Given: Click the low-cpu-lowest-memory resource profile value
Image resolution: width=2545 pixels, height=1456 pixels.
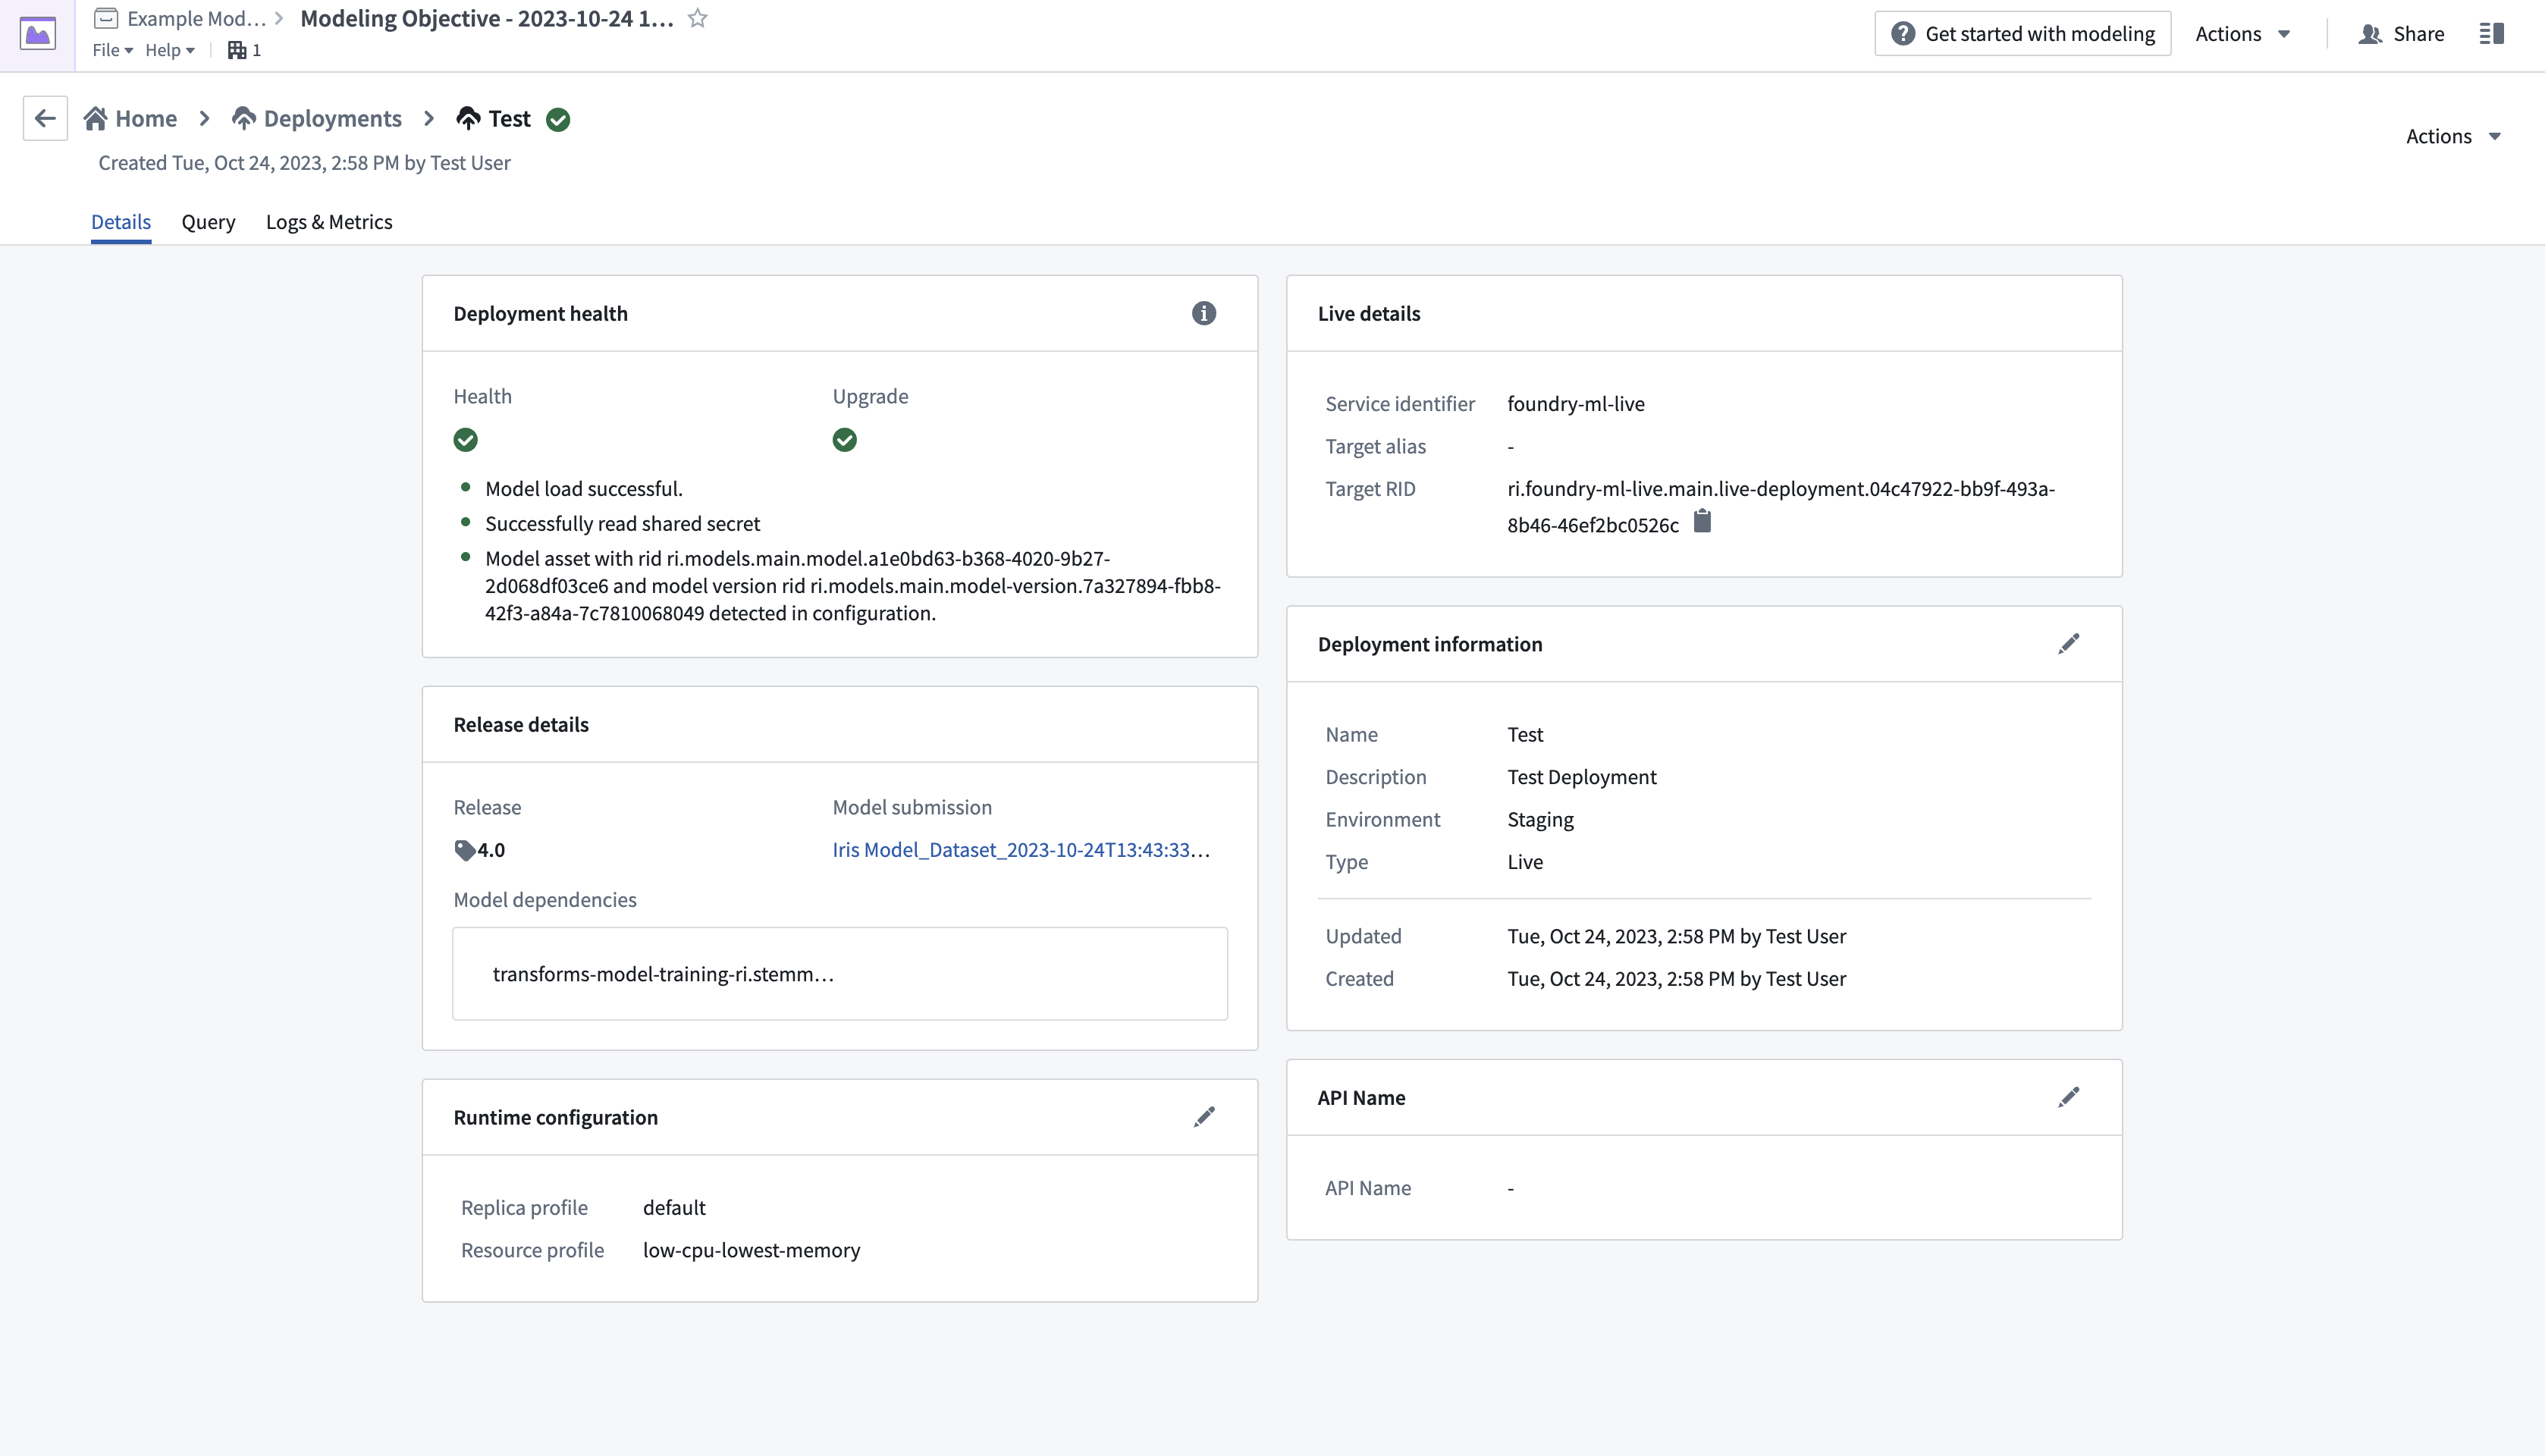Looking at the screenshot, I should [751, 1250].
